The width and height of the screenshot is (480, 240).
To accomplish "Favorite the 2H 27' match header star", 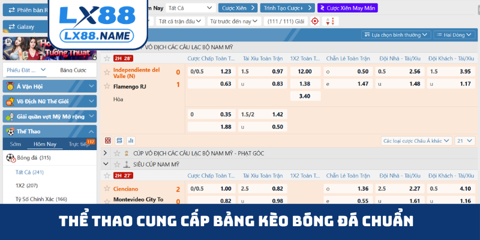I will tap(107, 175).
